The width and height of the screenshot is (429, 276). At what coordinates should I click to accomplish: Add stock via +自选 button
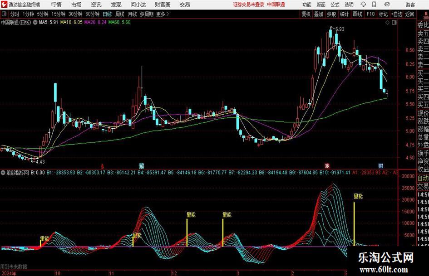pyautogui.click(x=397, y=14)
